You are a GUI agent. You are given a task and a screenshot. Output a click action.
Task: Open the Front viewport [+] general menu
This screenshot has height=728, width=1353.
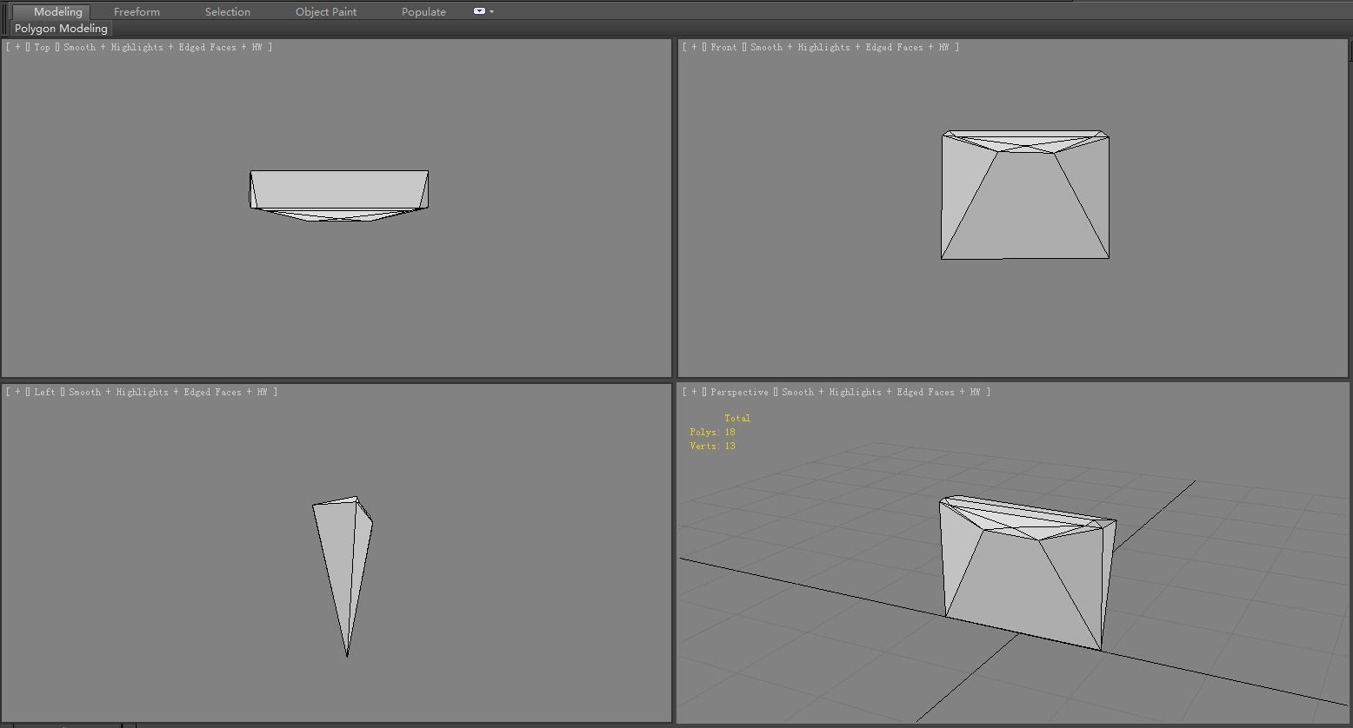point(694,47)
